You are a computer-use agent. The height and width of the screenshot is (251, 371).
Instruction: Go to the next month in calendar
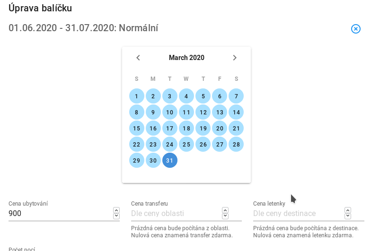click(235, 58)
